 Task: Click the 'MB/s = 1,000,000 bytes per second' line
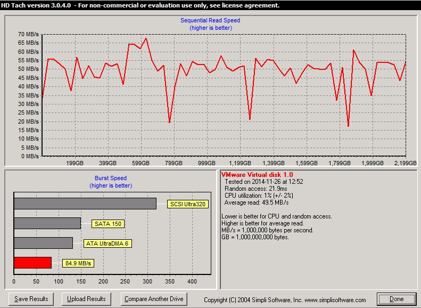pyautogui.click(x=267, y=230)
